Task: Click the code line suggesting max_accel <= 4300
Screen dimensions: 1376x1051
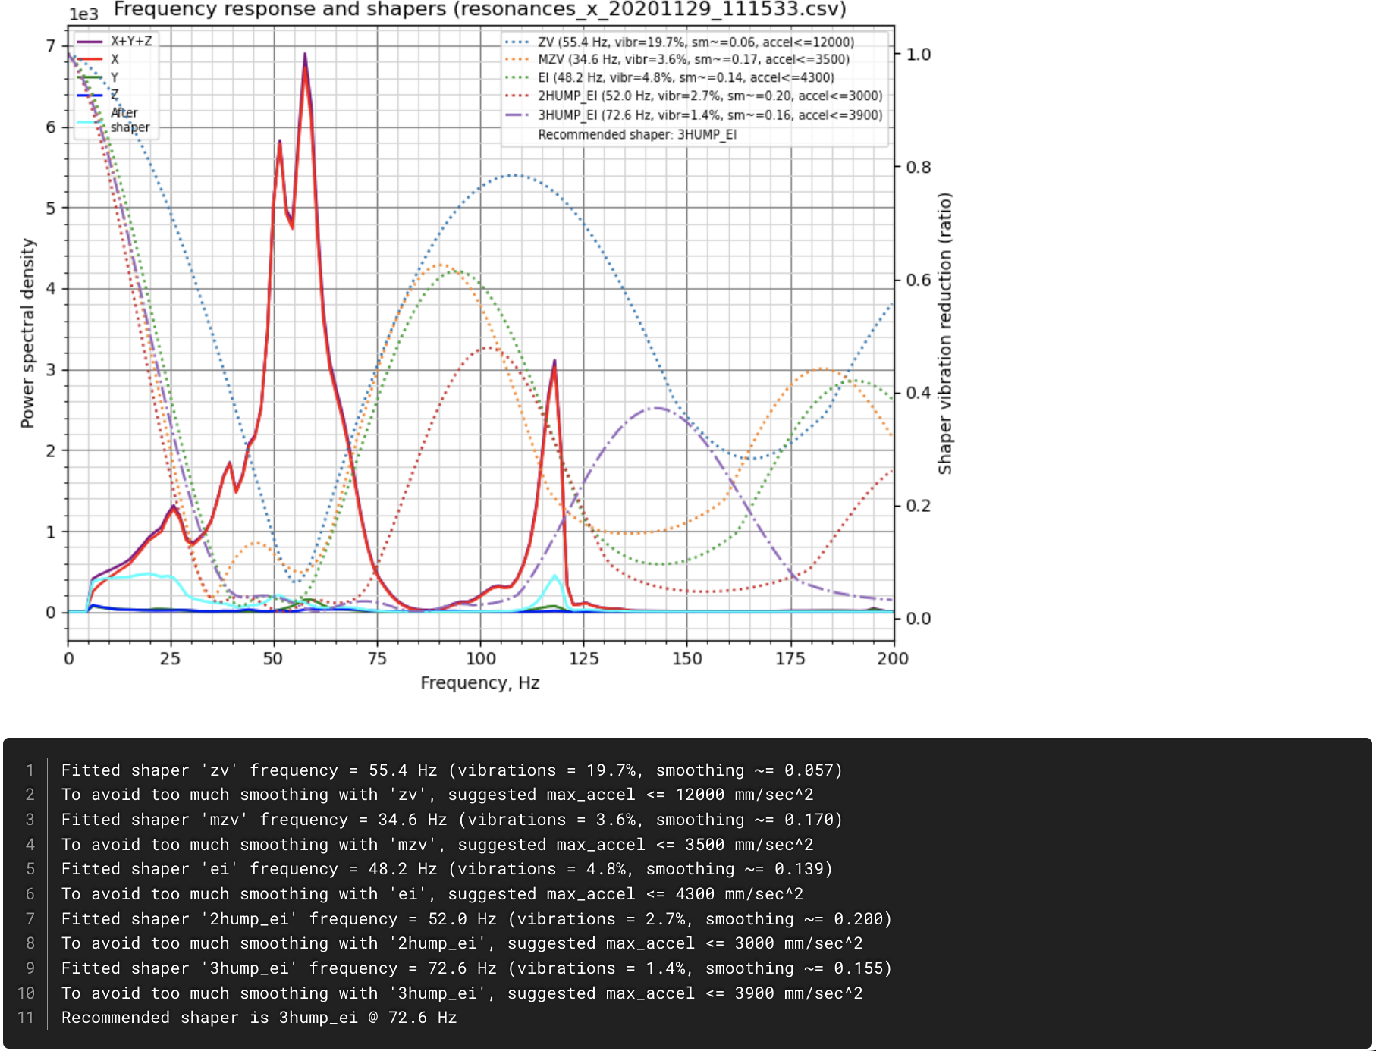Action: click(432, 894)
